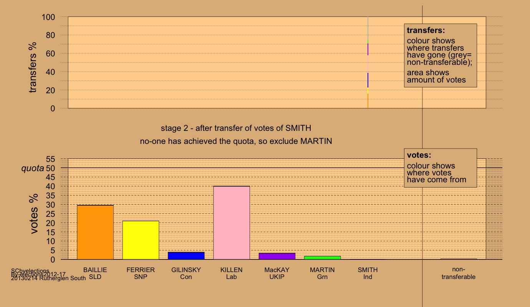The image size is (530, 307).
Task: Select the green MARTIN Grn bar
Action: 322,257
